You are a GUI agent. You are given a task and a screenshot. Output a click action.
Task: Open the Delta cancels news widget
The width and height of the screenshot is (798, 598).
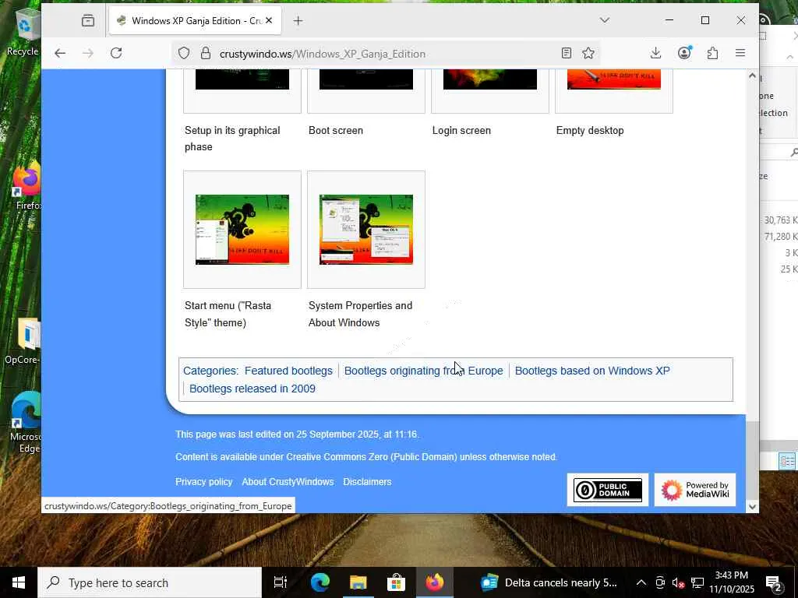(x=549, y=582)
